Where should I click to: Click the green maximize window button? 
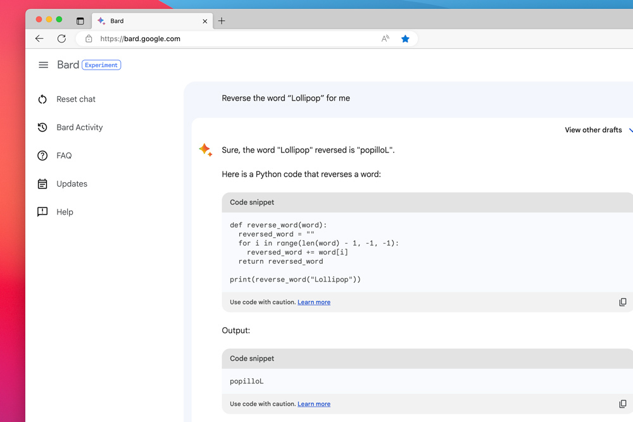[59, 20]
